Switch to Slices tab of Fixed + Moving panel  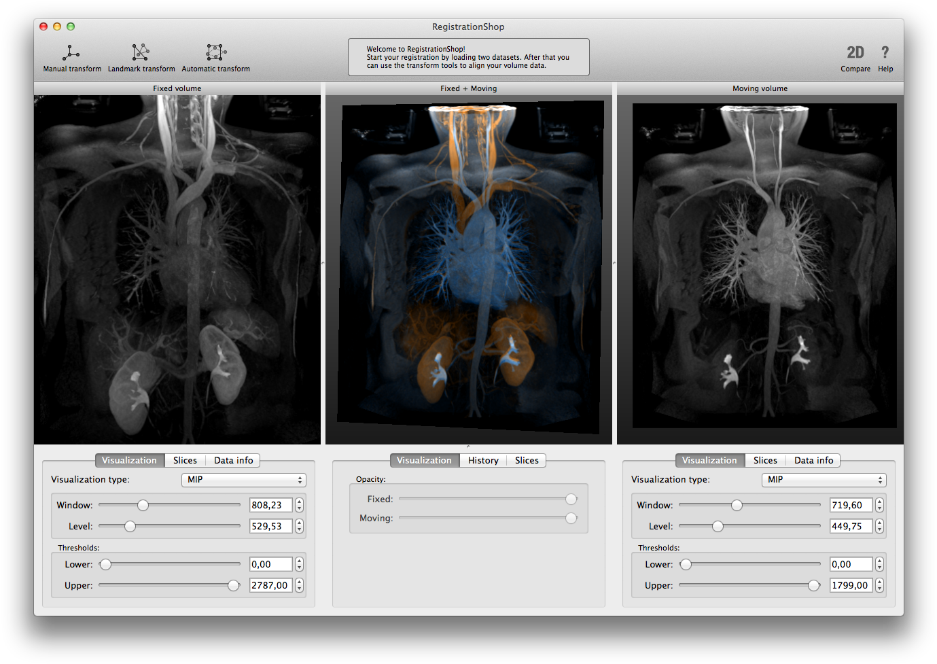(526, 460)
